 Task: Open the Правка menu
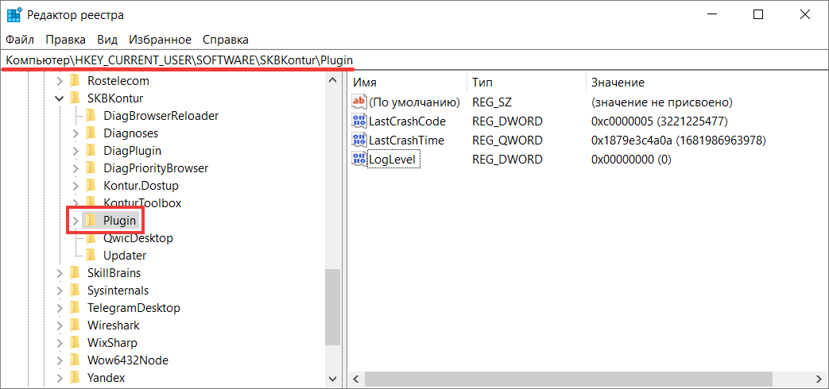click(x=65, y=40)
